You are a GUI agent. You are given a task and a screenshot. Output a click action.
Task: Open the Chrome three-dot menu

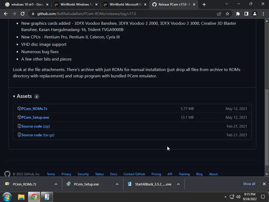pos(263,14)
